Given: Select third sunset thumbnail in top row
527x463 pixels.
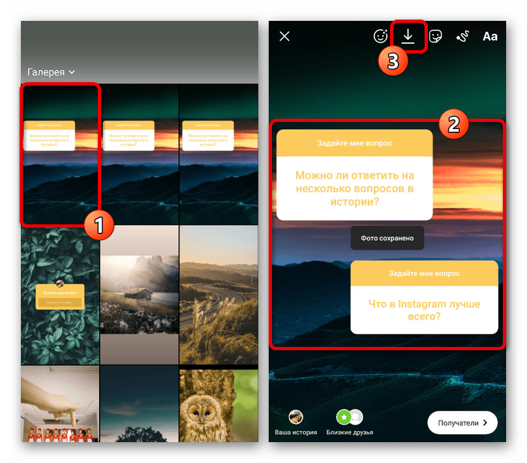Looking at the screenshot, I should click(218, 154).
